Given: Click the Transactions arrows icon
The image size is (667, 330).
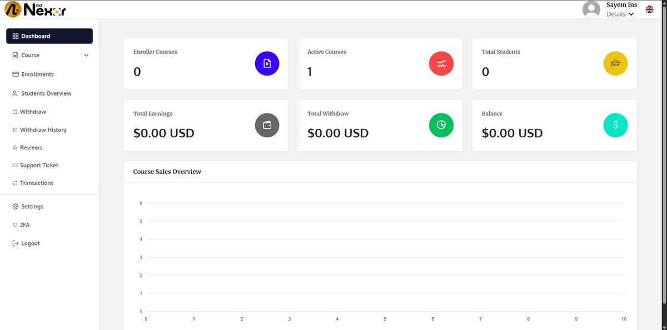Looking at the screenshot, I should click(15, 183).
